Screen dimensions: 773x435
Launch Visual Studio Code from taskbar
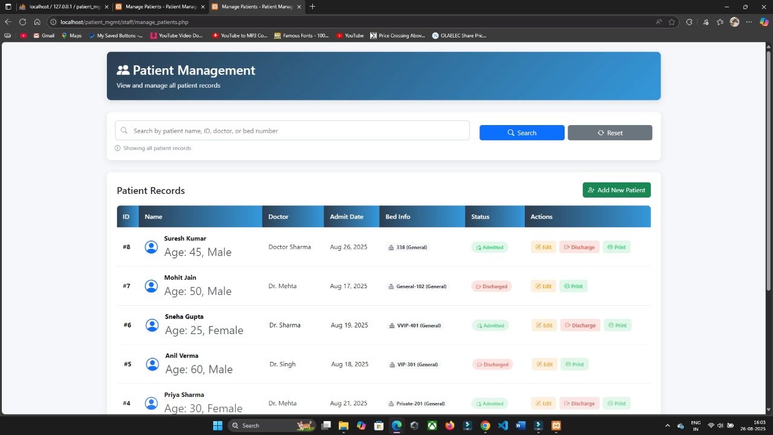coord(503,425)
